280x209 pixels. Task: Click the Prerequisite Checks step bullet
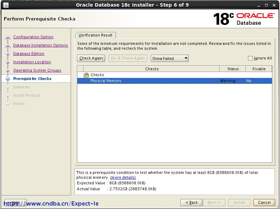pos(8,79)
